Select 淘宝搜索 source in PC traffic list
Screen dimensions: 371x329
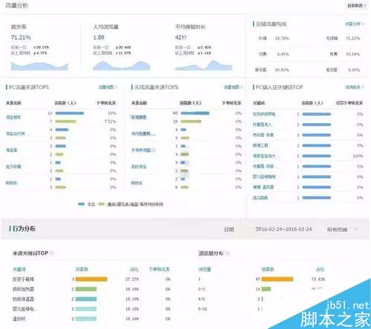tap(13, 117)
